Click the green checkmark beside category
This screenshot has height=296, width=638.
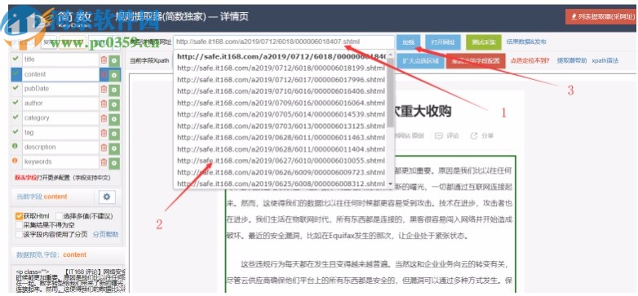coord(16,117)
